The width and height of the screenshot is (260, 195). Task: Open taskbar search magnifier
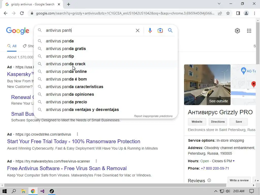click(14, 191)
